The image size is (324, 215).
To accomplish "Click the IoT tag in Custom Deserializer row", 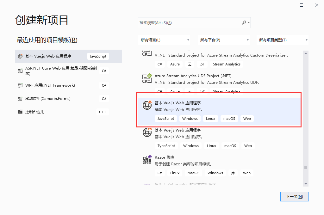I will (x=202, y=64).
